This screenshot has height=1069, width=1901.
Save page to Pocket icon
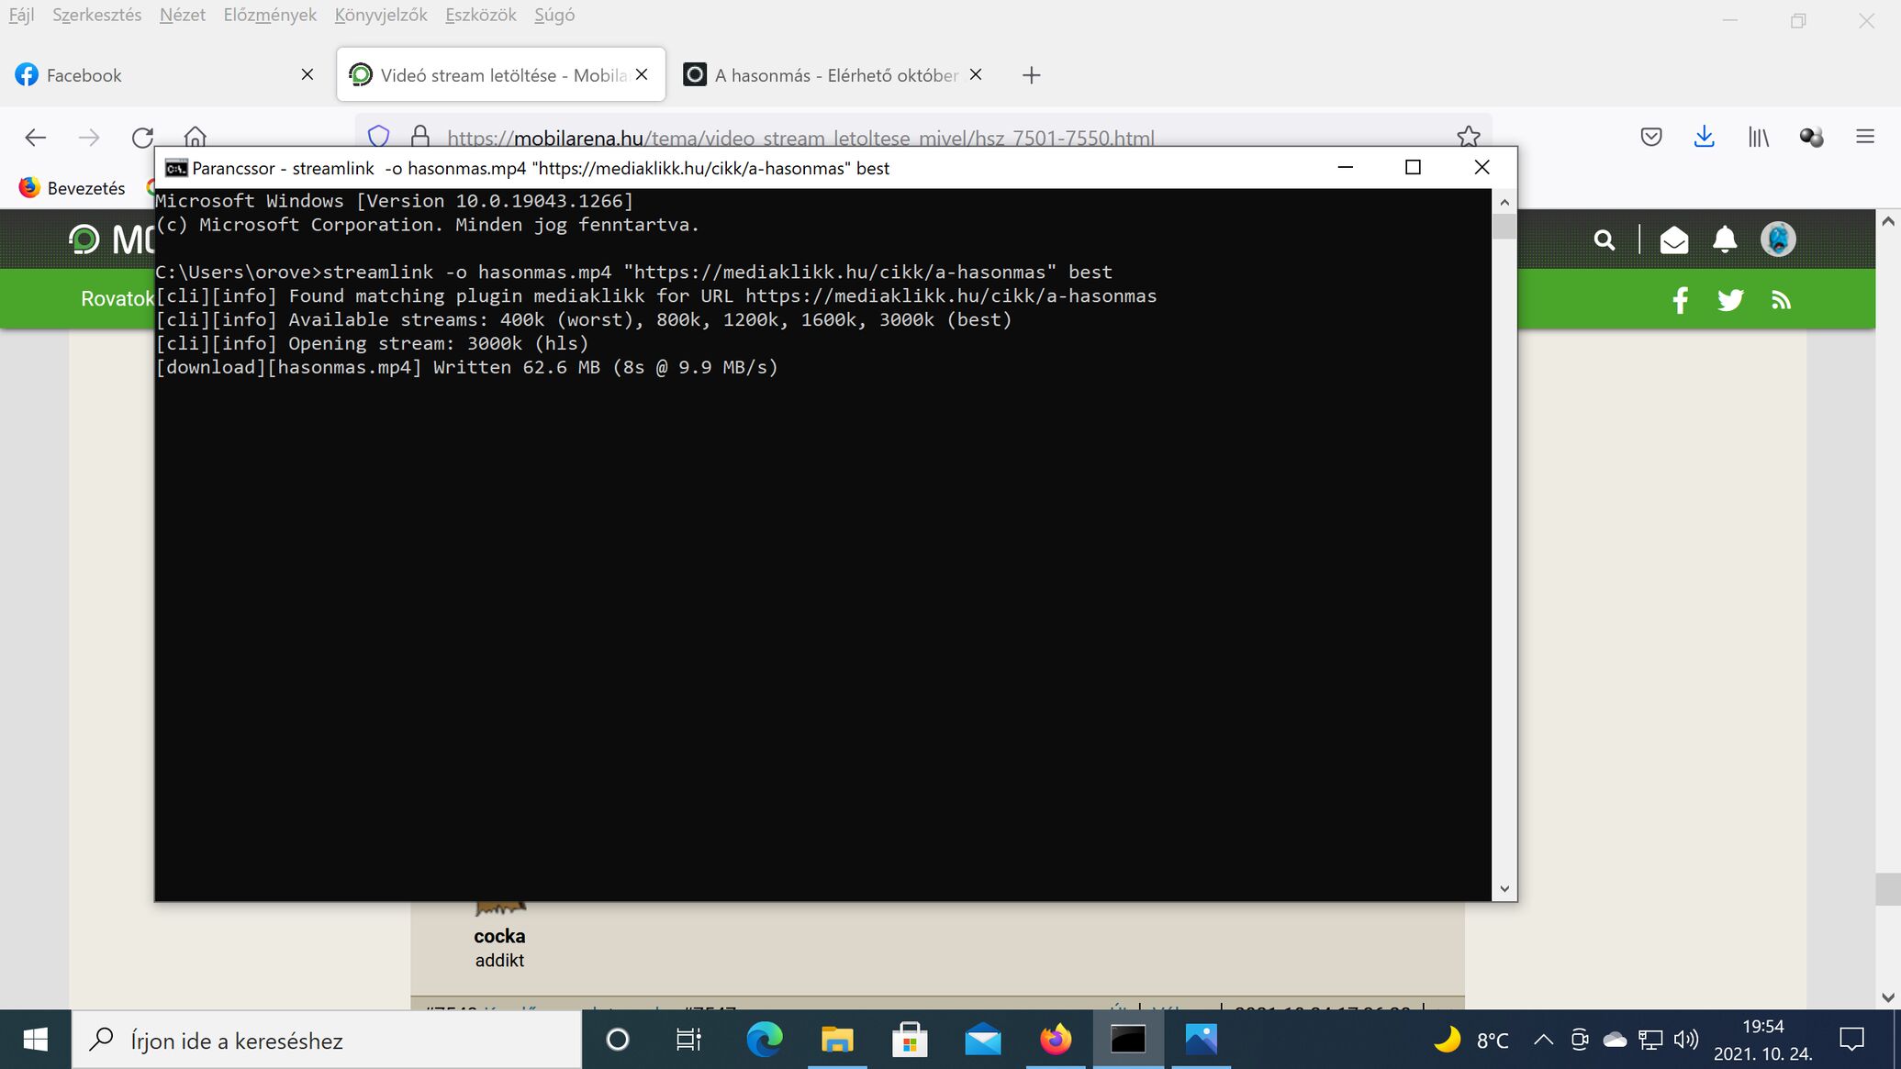pyautogui.click(x=1651, y=138)
